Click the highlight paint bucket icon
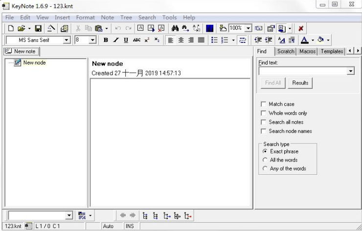This screenshot has width=362, height=231. click(320, 40)
